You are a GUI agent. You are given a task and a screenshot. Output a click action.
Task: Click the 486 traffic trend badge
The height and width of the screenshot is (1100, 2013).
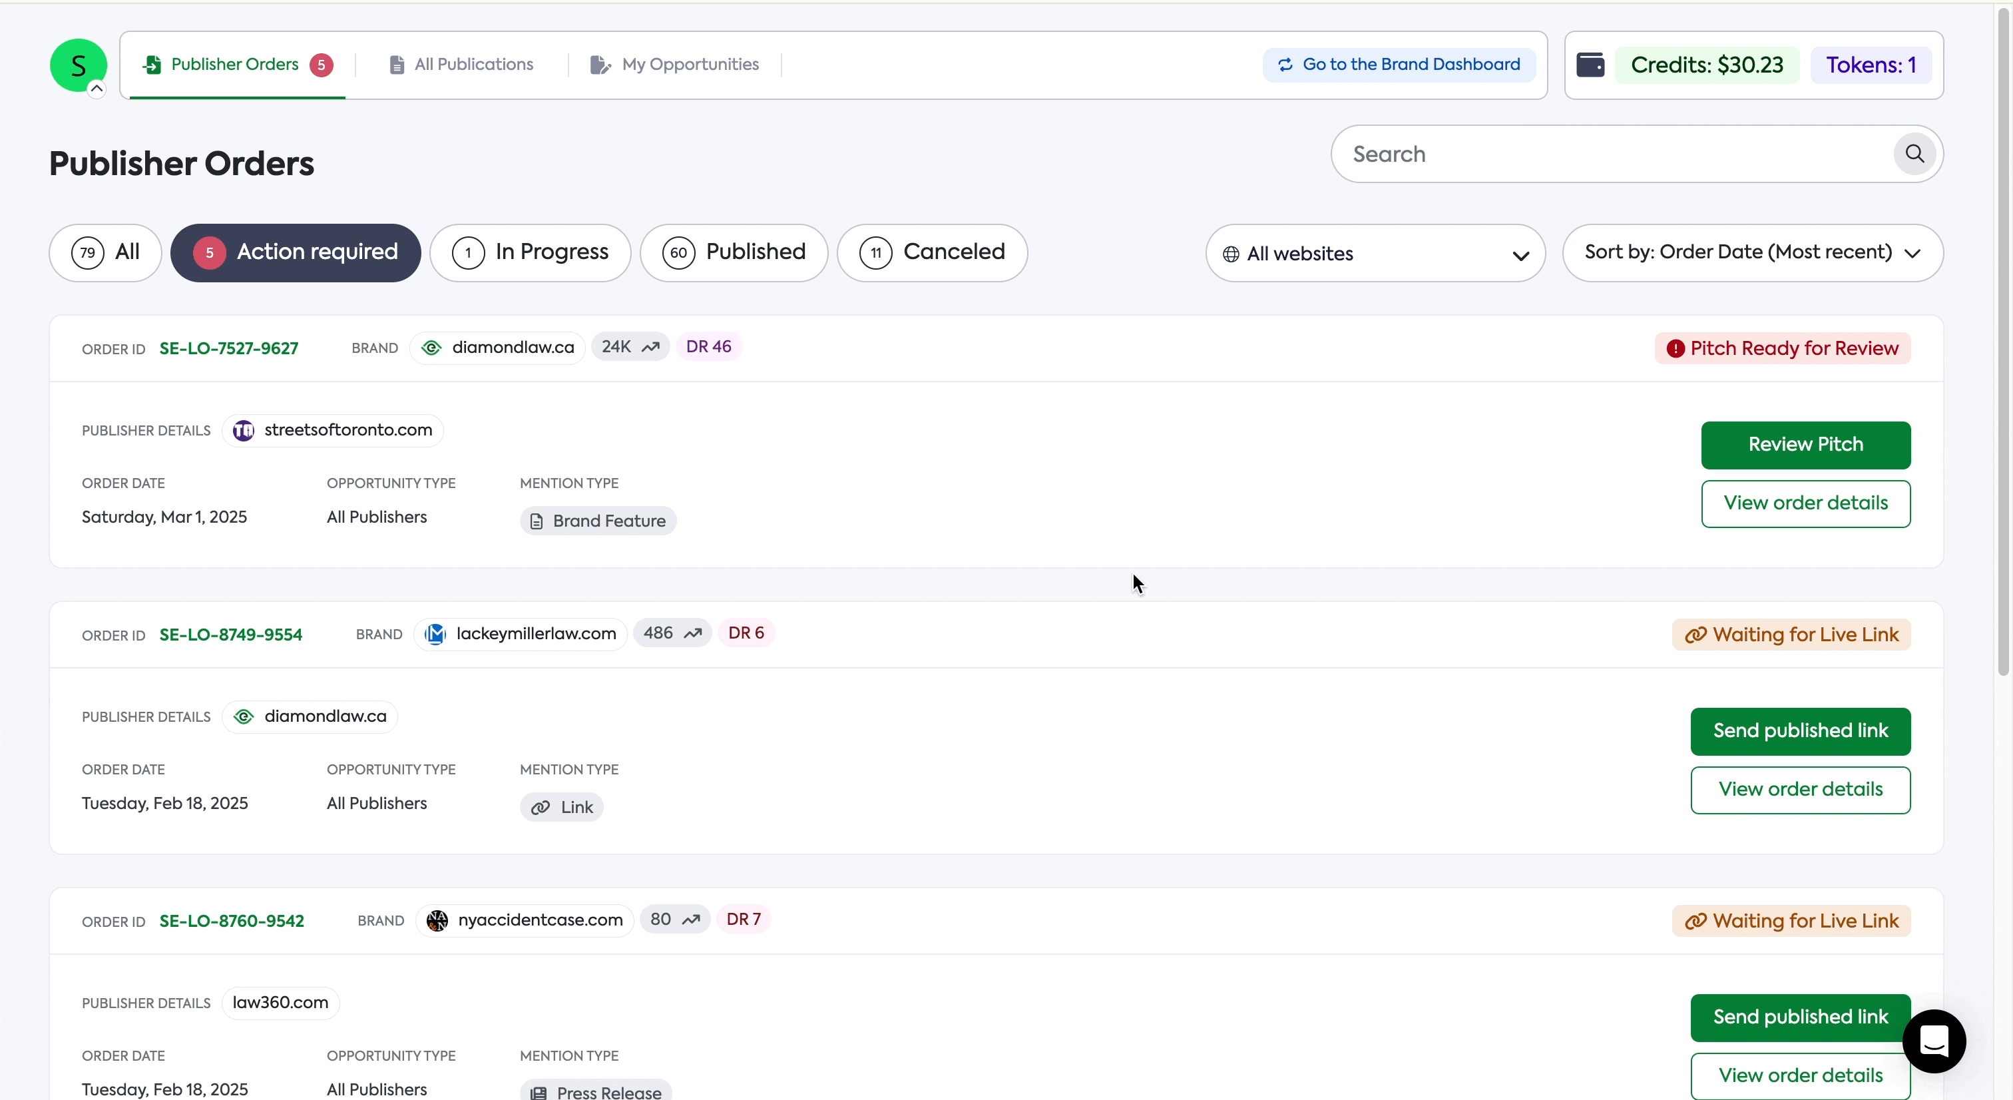(673, 633)
